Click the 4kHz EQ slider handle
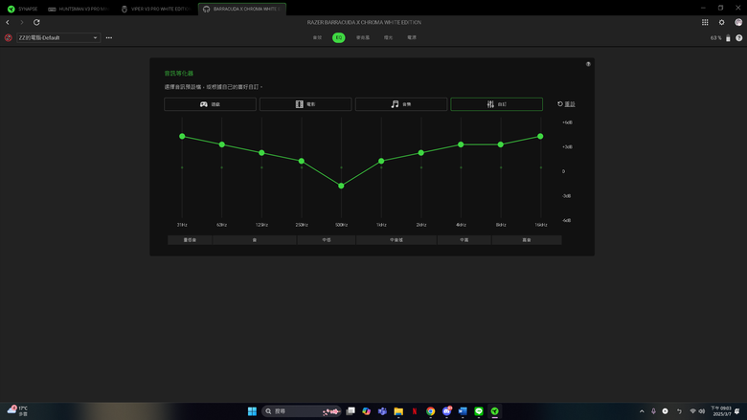This screenshot has width=747, height=420. [461, 144]
